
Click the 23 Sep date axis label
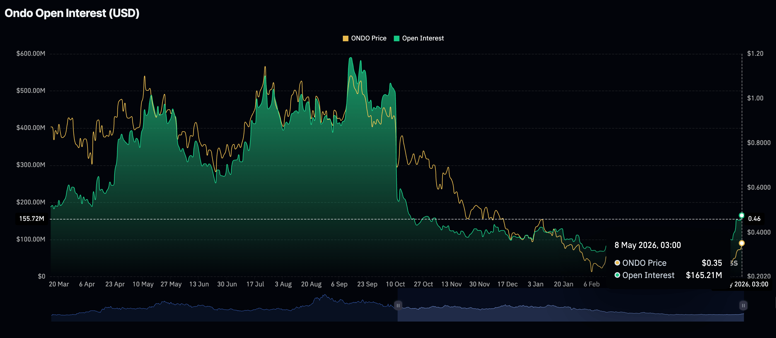coord(367,284)
